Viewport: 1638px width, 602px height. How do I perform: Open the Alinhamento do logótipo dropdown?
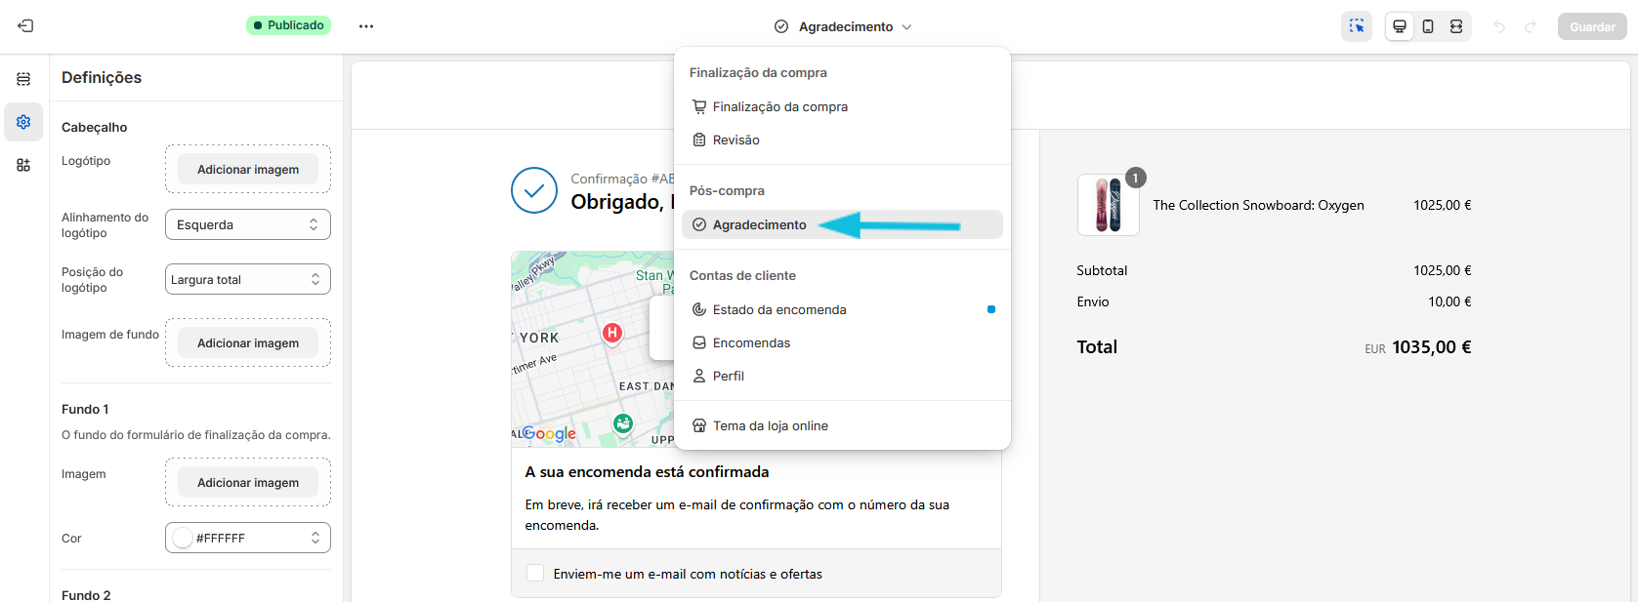point(248,224)
